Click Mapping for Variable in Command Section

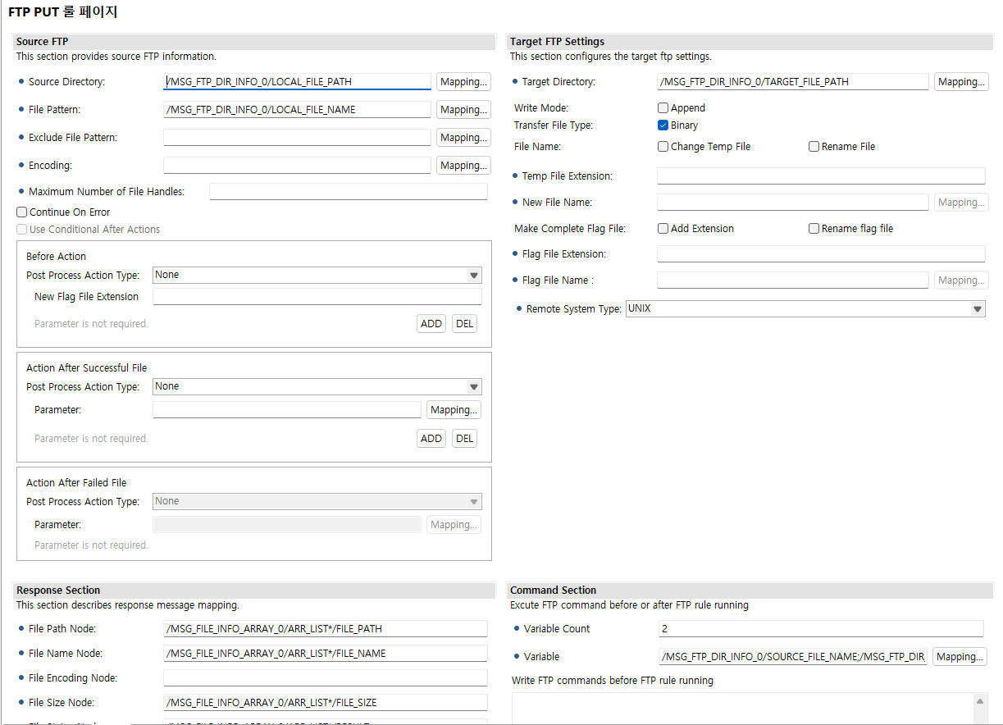click(959, 656)
